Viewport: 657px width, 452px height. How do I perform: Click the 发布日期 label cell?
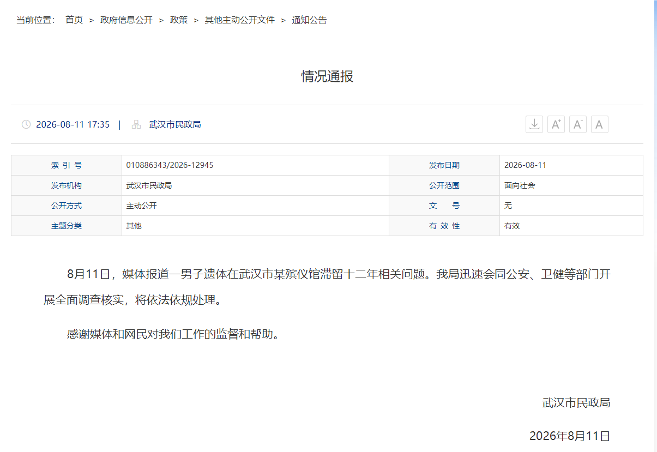(444, 165)
